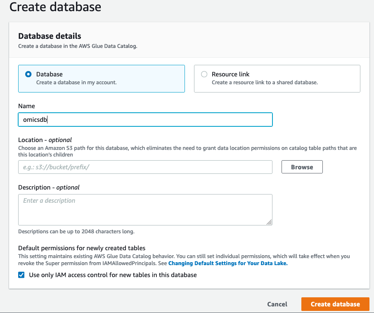This screenshot has height=313, width=374.
Task: Click into the Description text area
Action: tap(145, 209)
